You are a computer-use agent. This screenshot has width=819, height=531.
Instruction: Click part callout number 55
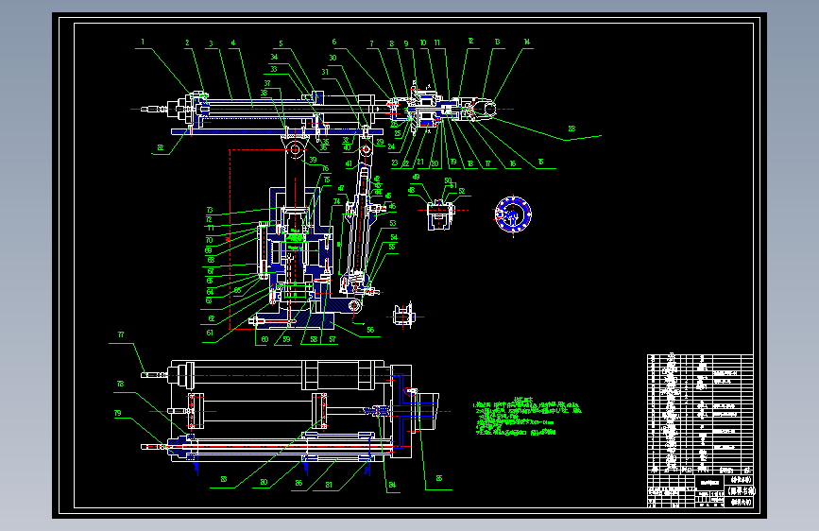392,247
